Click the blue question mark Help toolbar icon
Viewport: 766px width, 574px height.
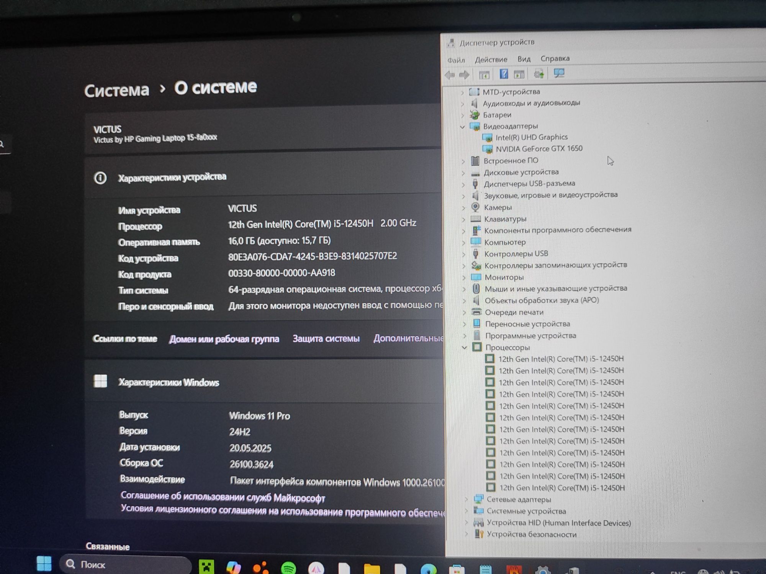coord(504,74)
